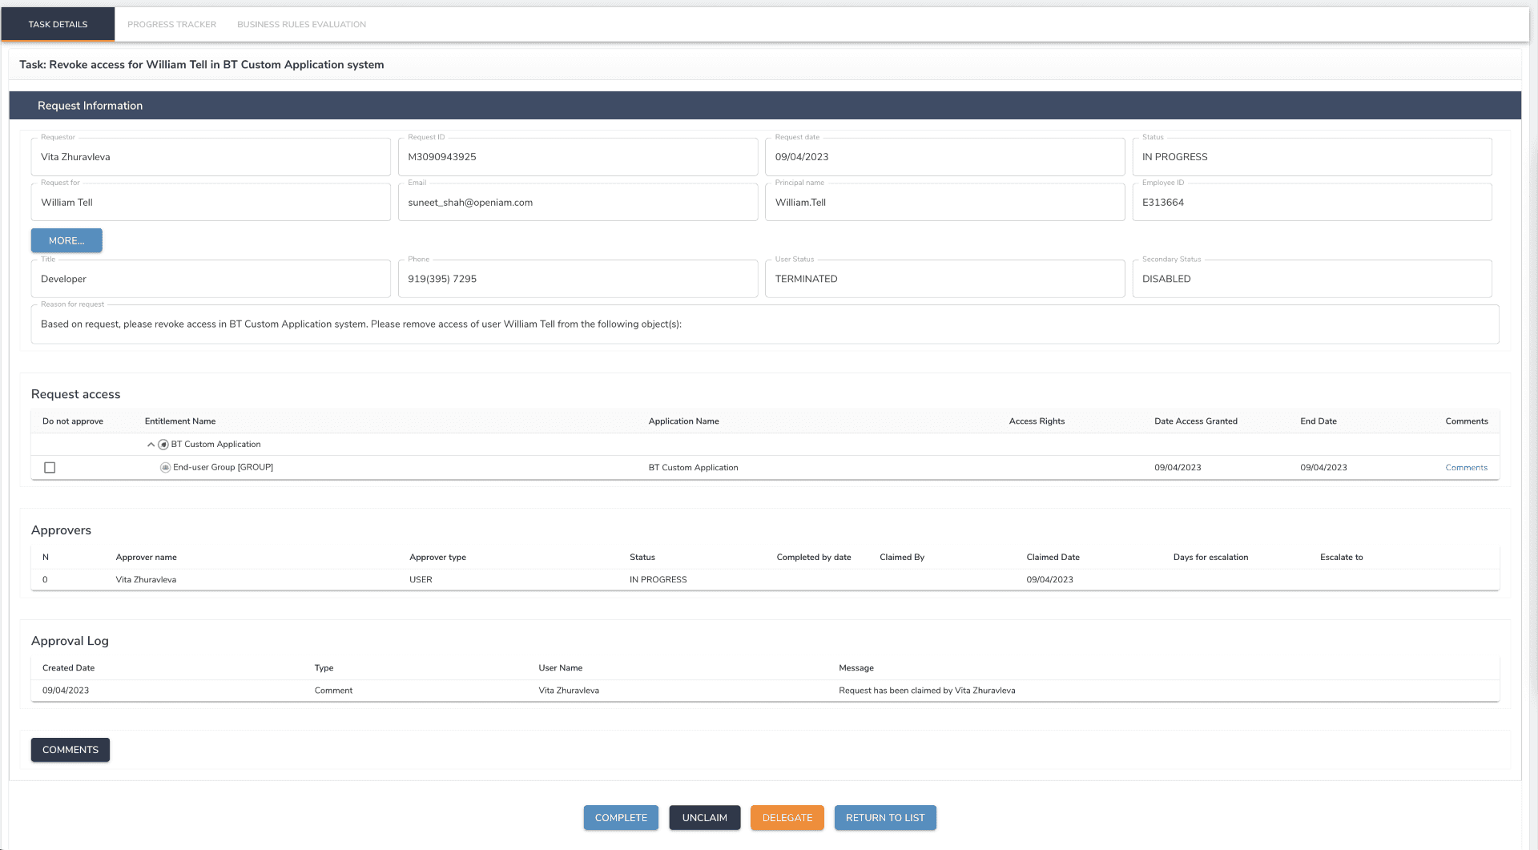The image size is (1538, 850).
Task: Click the Employee ID field
Action: tap(1311, 203)
